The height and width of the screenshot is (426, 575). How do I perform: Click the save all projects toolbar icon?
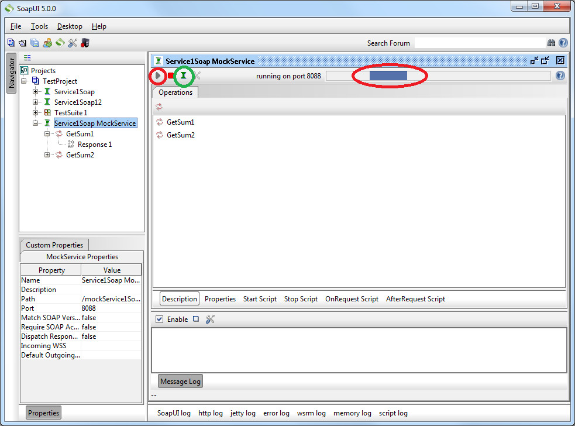point(35,43)
